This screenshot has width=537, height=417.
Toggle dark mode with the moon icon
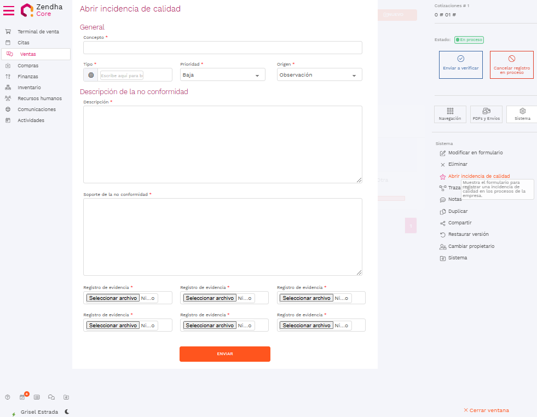pos(67,412)
